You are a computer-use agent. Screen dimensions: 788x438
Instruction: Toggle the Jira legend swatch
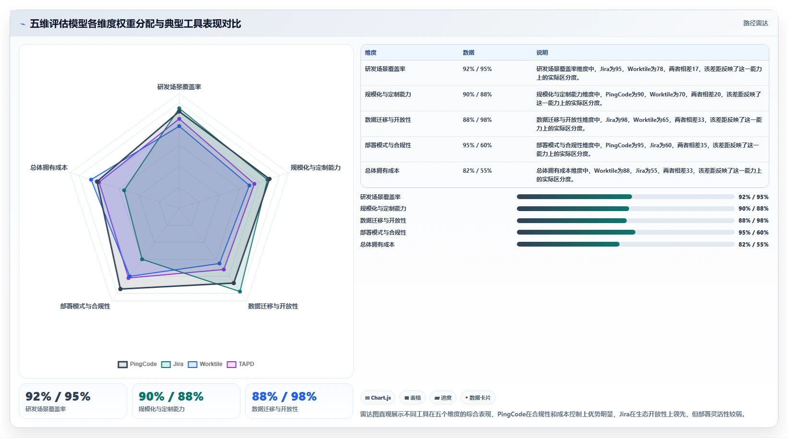click(166, 364)
